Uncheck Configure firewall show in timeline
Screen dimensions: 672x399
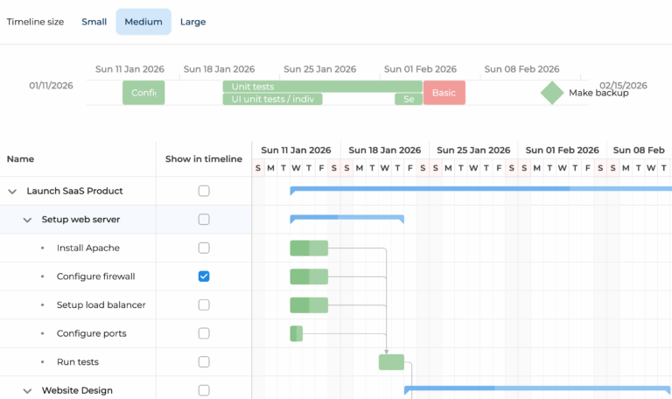click(204, 276)
